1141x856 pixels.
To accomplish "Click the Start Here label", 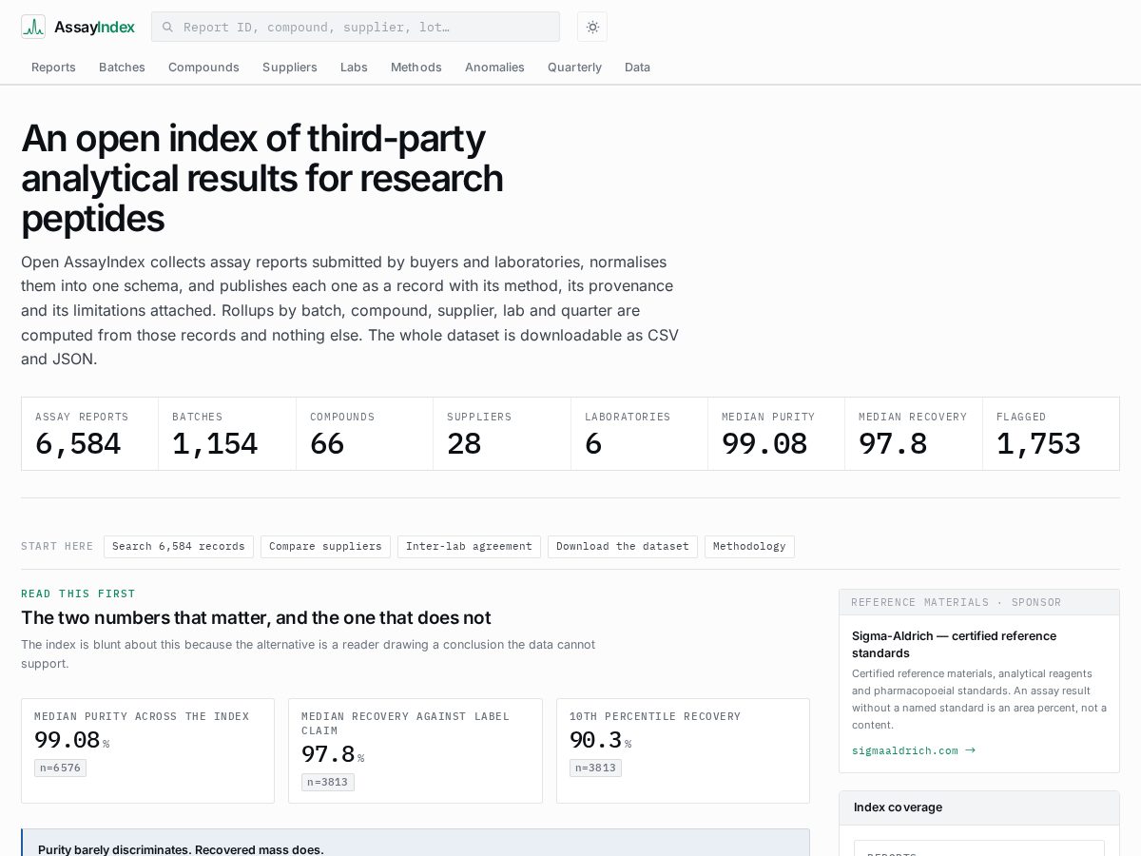I will [x=57, y=547].
